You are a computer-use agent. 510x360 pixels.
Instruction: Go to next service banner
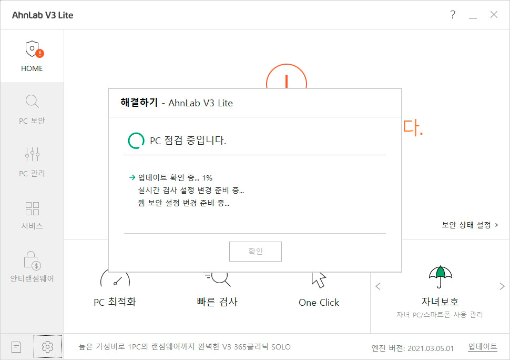coord(502,286)
